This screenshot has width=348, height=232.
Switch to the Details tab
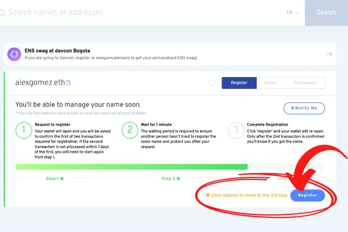click(x=270, y=83)
